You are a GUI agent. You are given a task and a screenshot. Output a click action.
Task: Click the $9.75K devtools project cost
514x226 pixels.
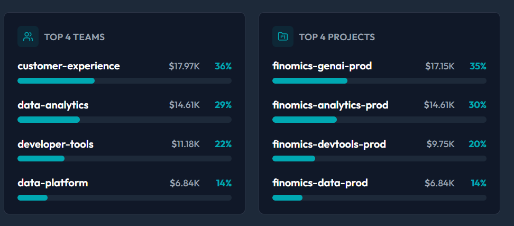440,144
